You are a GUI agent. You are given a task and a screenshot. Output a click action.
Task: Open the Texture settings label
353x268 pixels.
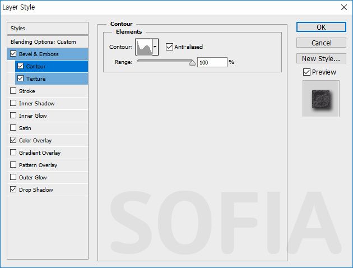pyautogui.click(x=36, y=79)
